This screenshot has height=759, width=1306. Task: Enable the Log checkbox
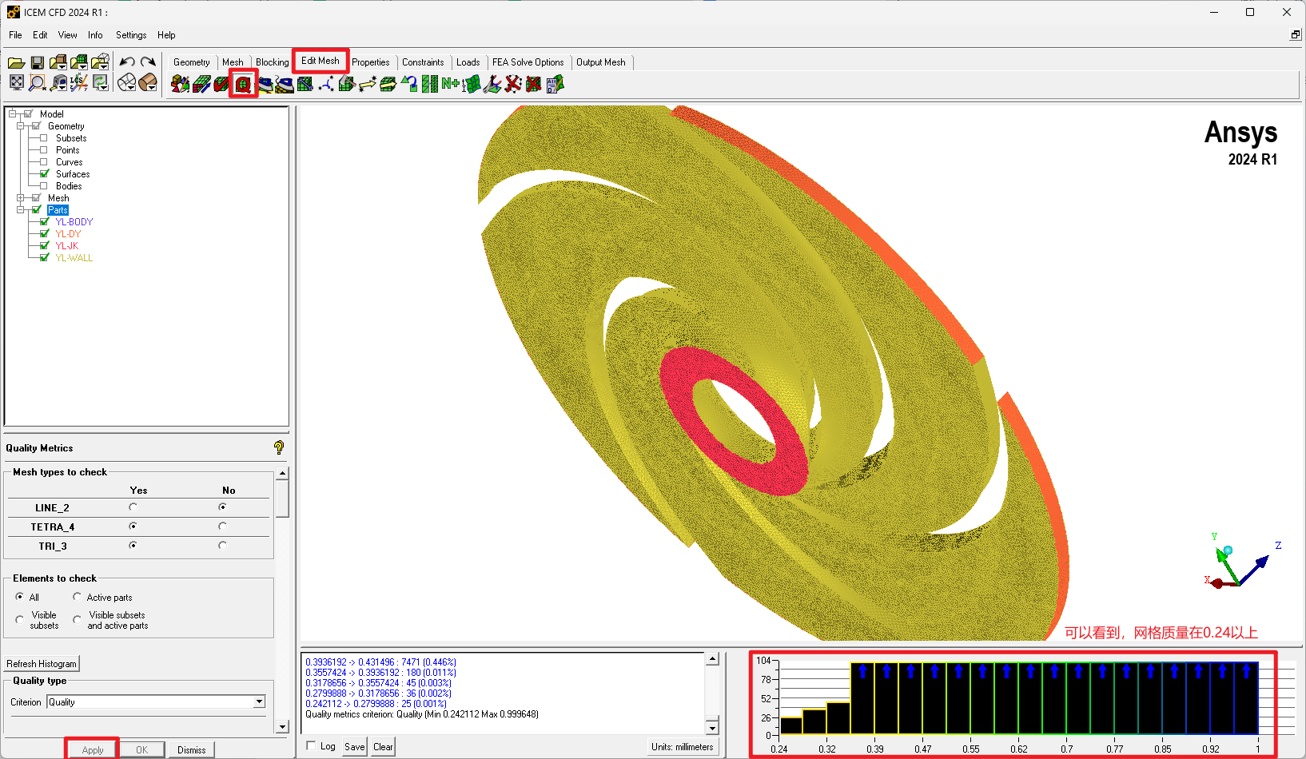[x=312, y=745]
